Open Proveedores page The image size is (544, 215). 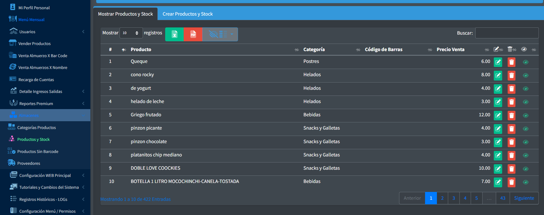pos(45,163)
